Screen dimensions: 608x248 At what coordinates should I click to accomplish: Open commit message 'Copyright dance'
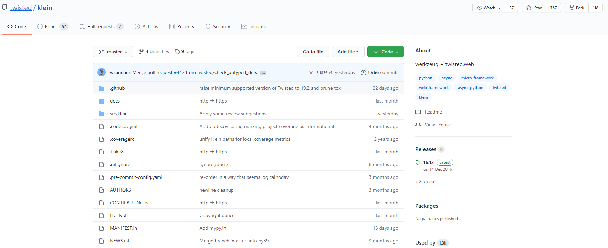coord(217,216)
